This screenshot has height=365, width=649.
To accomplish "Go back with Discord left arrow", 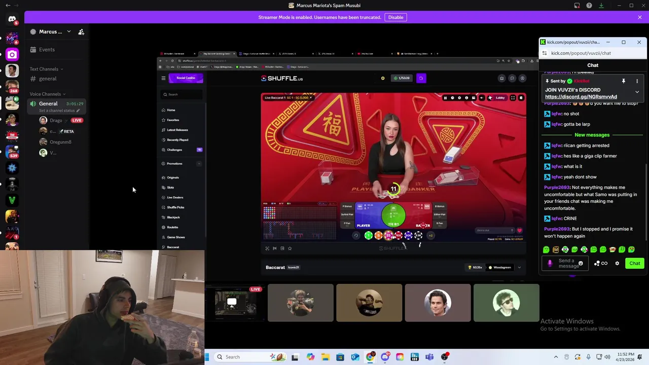I will [x=8, y=5].
